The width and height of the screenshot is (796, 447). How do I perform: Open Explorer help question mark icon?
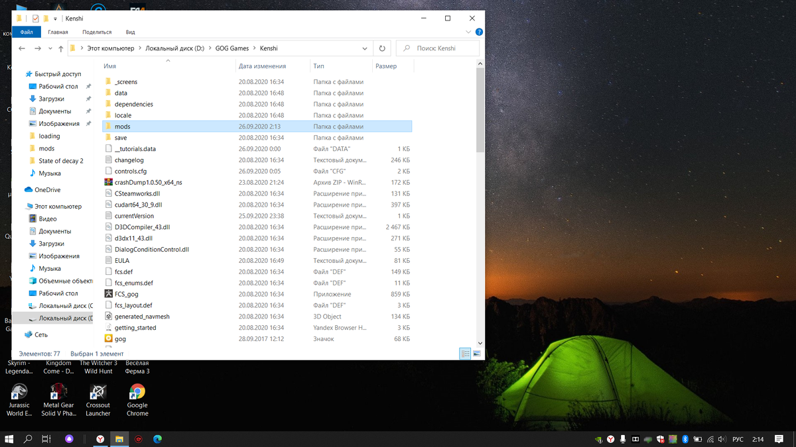(x=479, y=32)
